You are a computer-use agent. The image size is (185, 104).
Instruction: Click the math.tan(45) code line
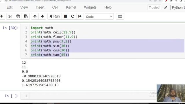point(50,55)
